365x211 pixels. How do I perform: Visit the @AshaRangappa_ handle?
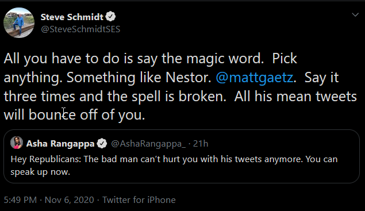(148, 144)
